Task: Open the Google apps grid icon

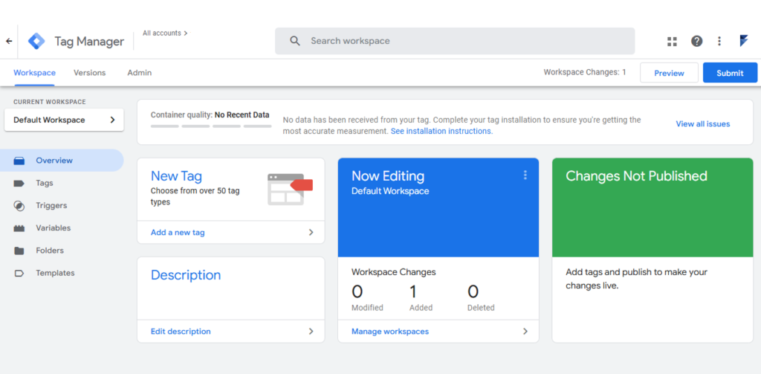Action: pyautogui.click(x=672, y=42)
